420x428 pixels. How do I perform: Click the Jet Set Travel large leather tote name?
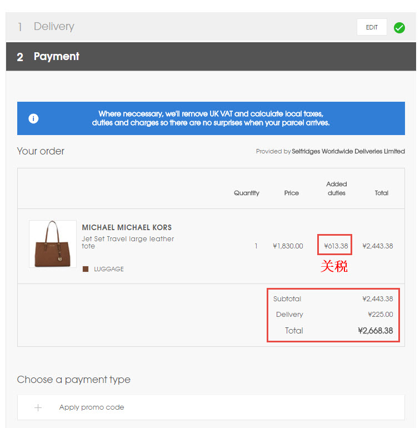[128, 242]
